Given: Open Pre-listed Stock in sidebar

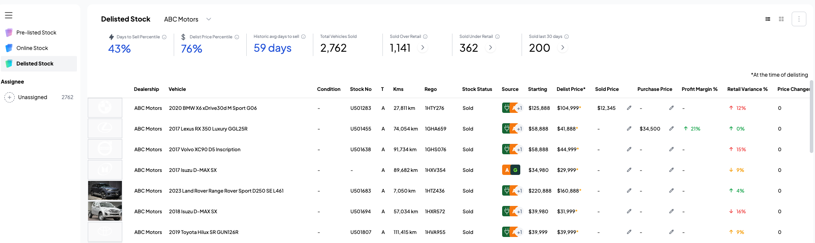Looking at the screenshot, I should pos(36,33).
